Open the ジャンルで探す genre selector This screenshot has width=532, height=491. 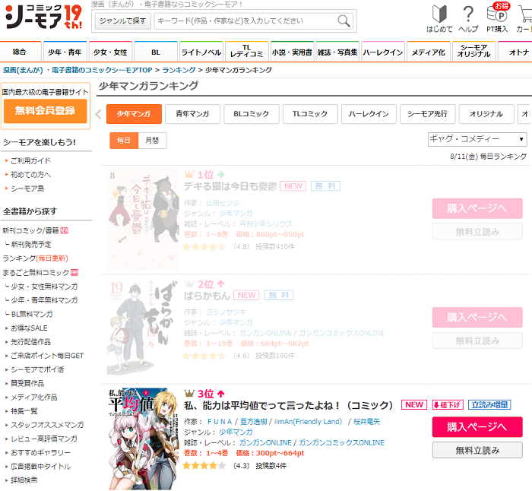(122, 21)
